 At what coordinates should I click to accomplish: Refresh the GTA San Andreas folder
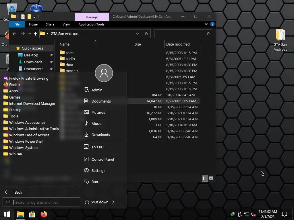click(146, 34)
